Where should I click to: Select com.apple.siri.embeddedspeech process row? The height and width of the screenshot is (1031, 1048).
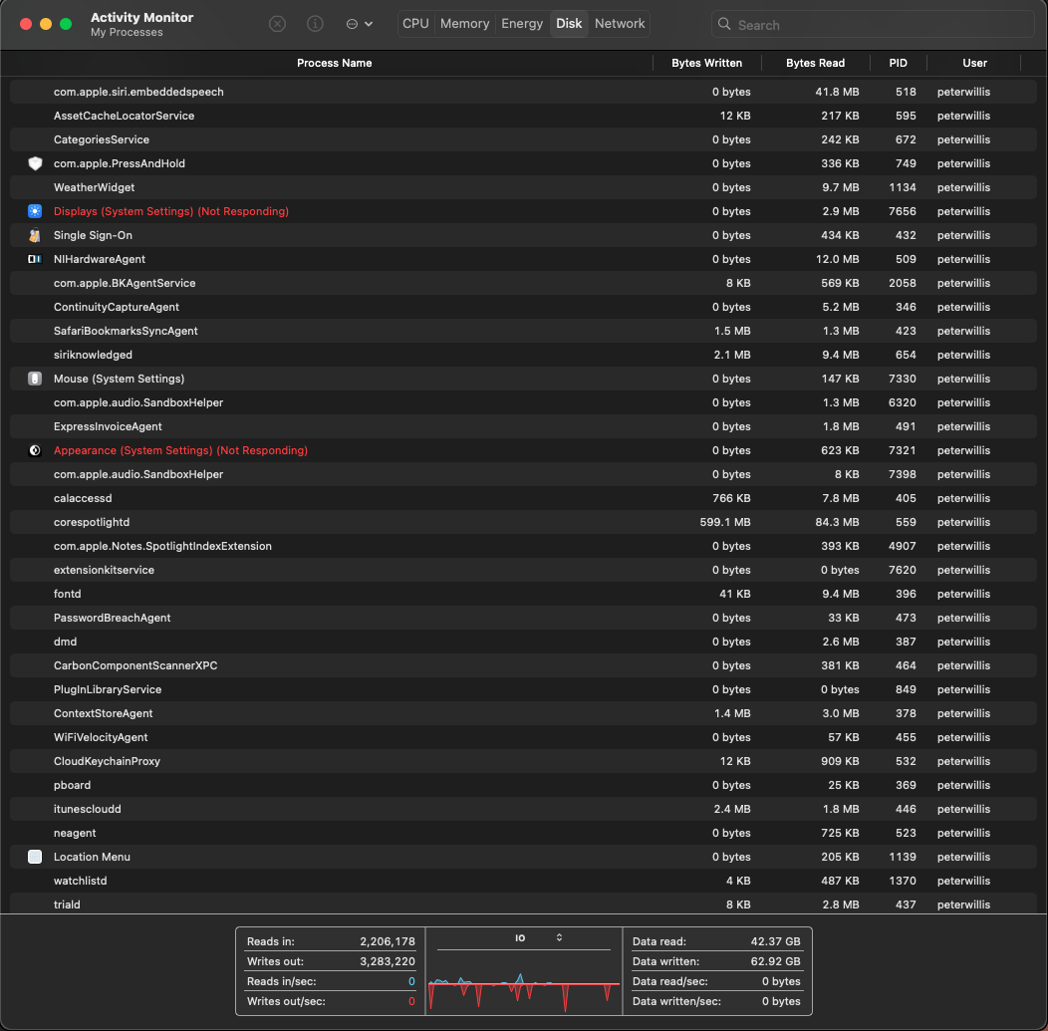pyautogui.click(x=523, y=92)
